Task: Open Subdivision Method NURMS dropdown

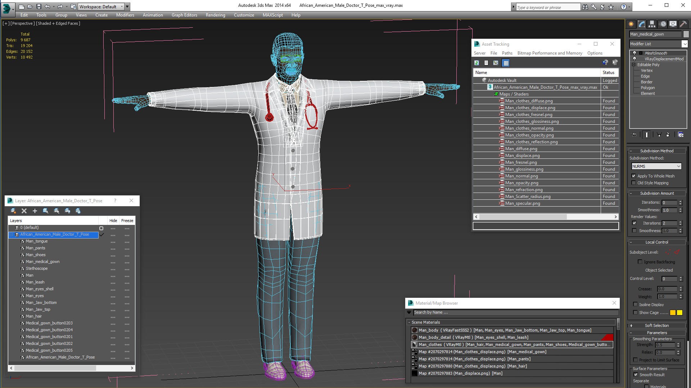Action: point(656,166)
